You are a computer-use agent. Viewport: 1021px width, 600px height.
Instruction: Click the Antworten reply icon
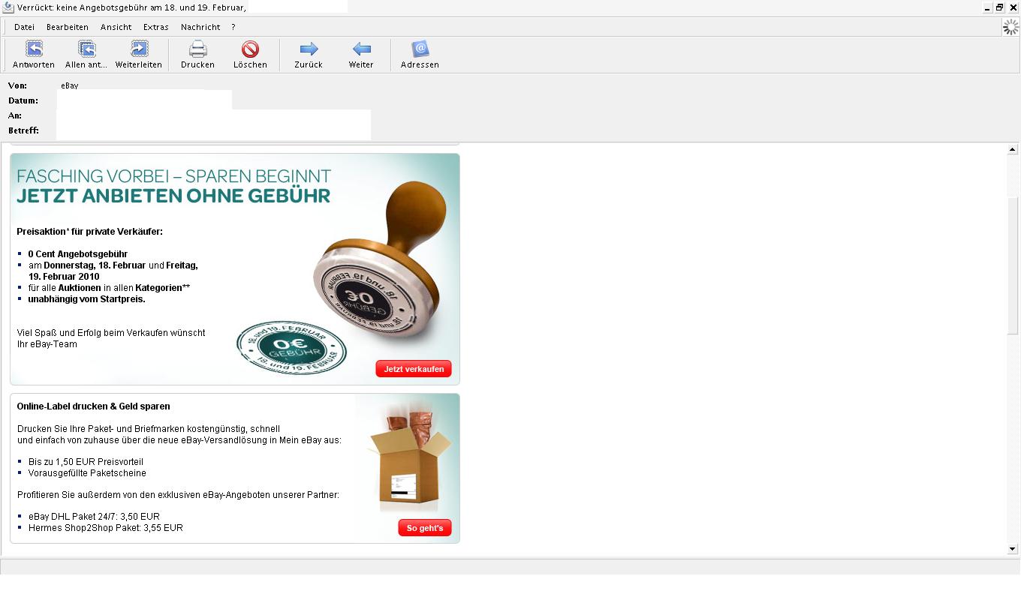pyautogui.click(x=34, y=49)
